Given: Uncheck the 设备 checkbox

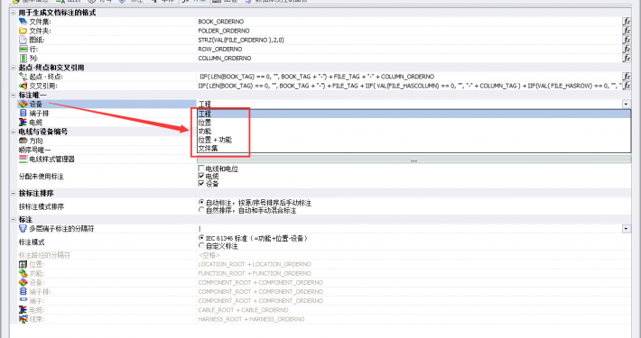Looking at the screenshot, I should [x=201, y=183].
